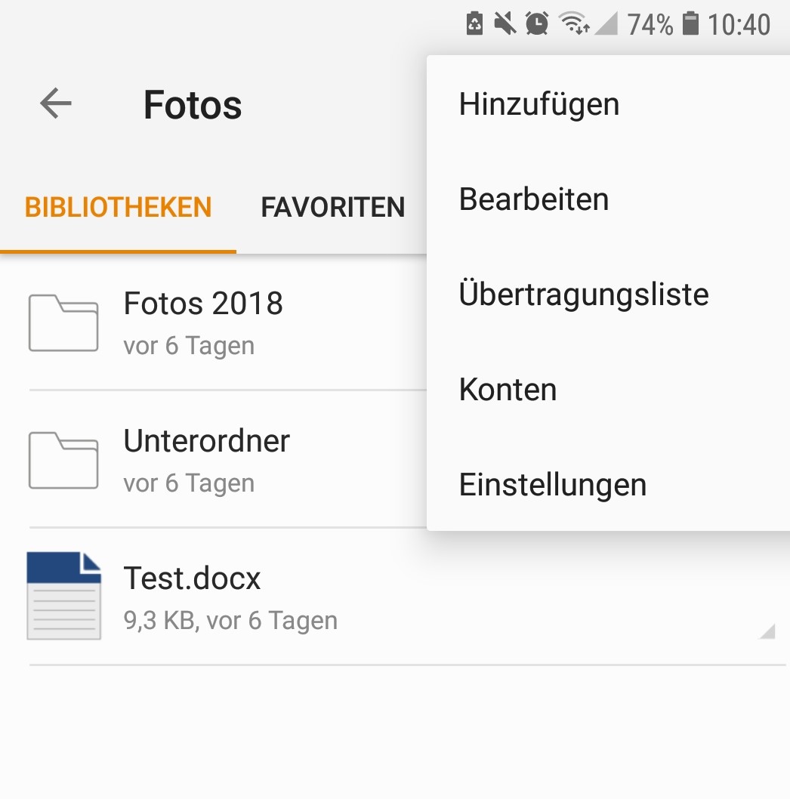Image resolution: width=790 pixels, height=799 pixels.
Task: Open Konten from the menu
Action: click(609, 390)
